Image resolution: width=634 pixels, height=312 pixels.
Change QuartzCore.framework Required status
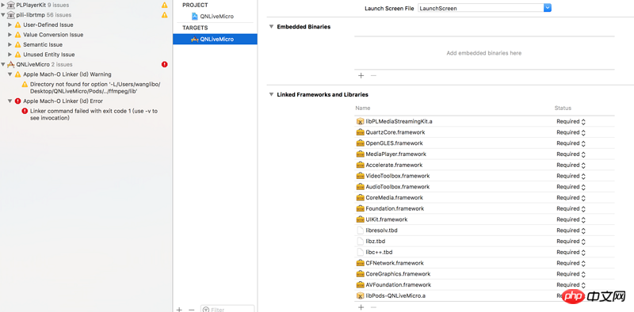click(x=571, y=132)
